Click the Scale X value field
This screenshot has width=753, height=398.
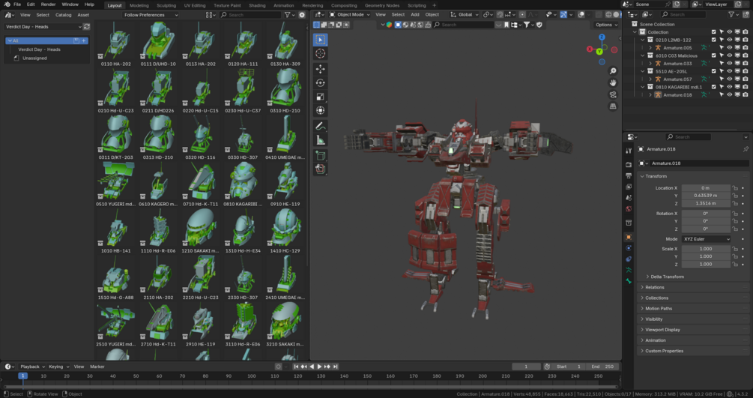[x=705, y=249]
